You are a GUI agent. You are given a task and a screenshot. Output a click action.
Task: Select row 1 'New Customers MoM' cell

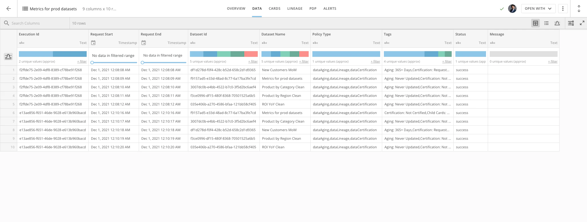click(x=285, y=70)
